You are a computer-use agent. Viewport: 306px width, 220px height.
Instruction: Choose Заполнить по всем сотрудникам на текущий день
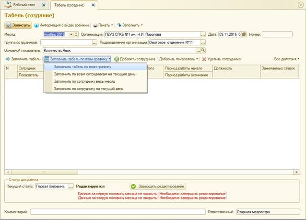pos(94,74)
